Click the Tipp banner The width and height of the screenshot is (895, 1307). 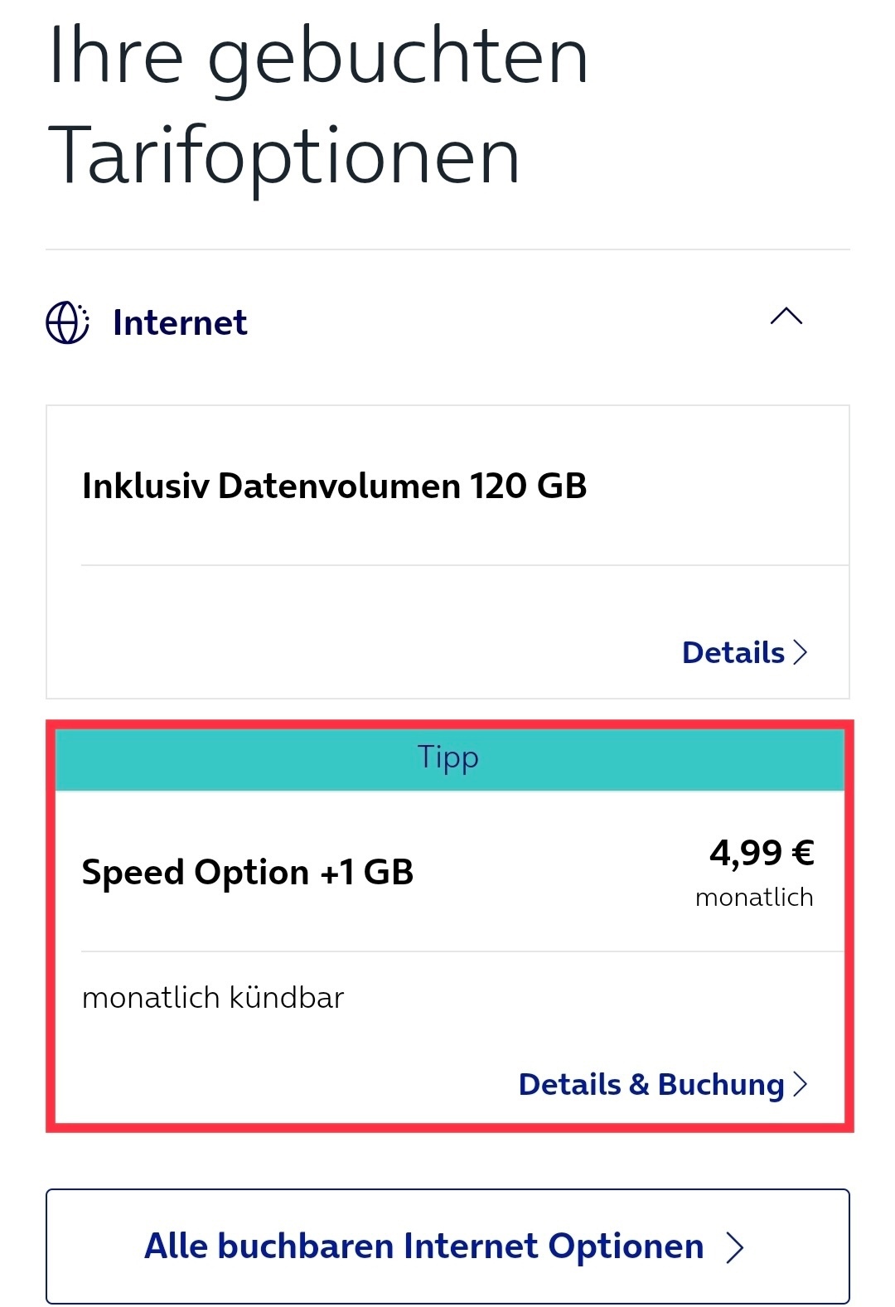click(x=449, y=758)
